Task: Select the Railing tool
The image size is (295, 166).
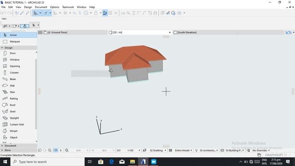Action: 18,99
